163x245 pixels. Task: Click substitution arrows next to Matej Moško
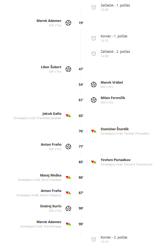[x=68, y=177]
